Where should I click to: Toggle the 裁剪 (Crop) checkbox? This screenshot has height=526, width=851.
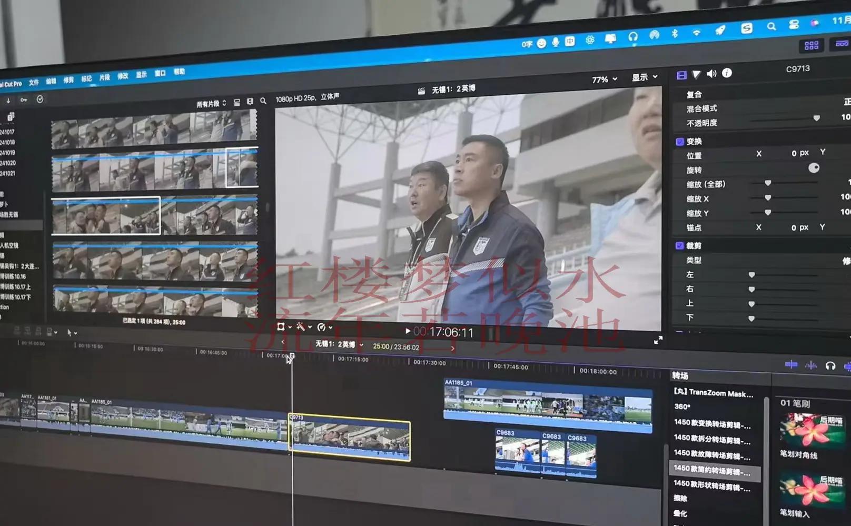679,246
